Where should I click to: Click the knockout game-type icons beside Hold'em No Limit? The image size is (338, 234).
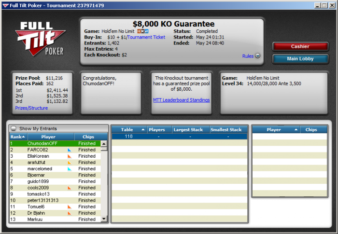click(x=143, y=31)
